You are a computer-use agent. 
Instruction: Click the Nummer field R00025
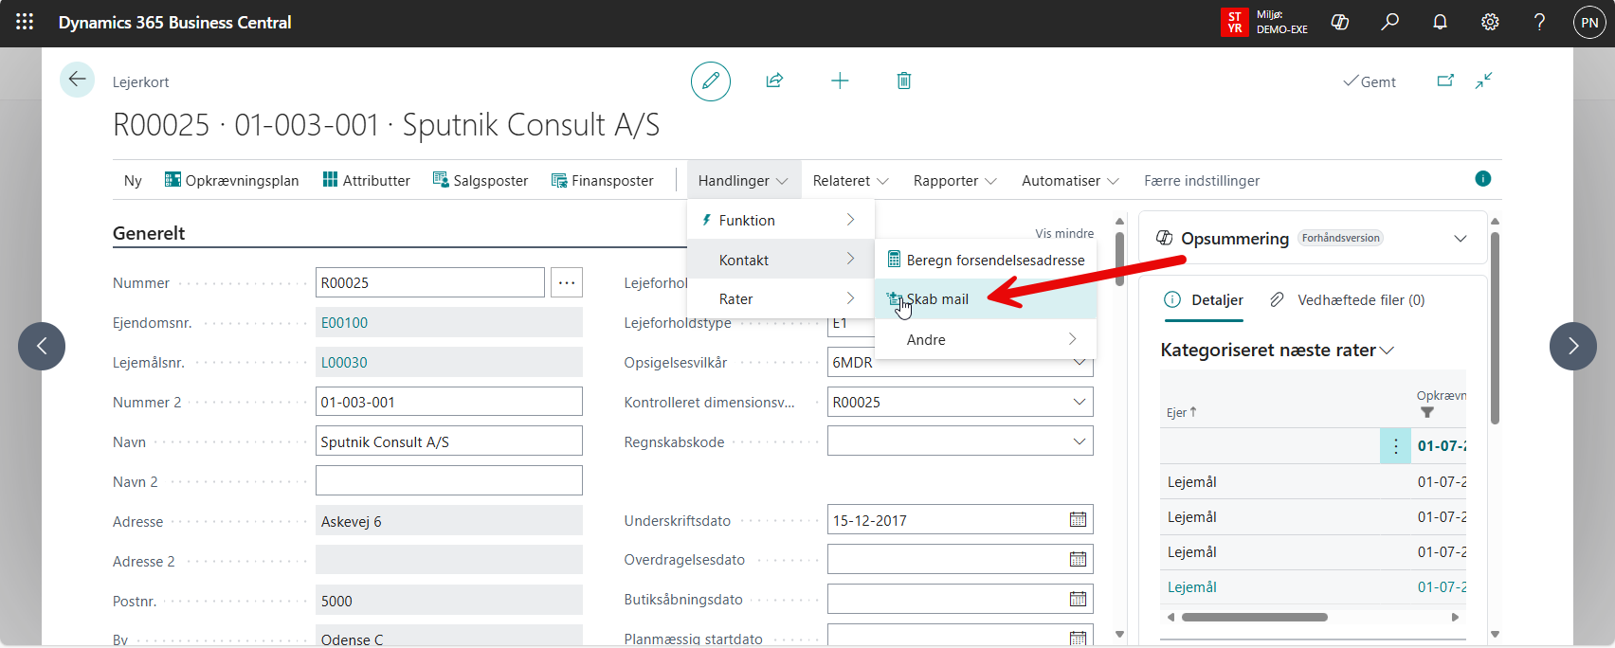pyautogui.click(x=430, y=282)
